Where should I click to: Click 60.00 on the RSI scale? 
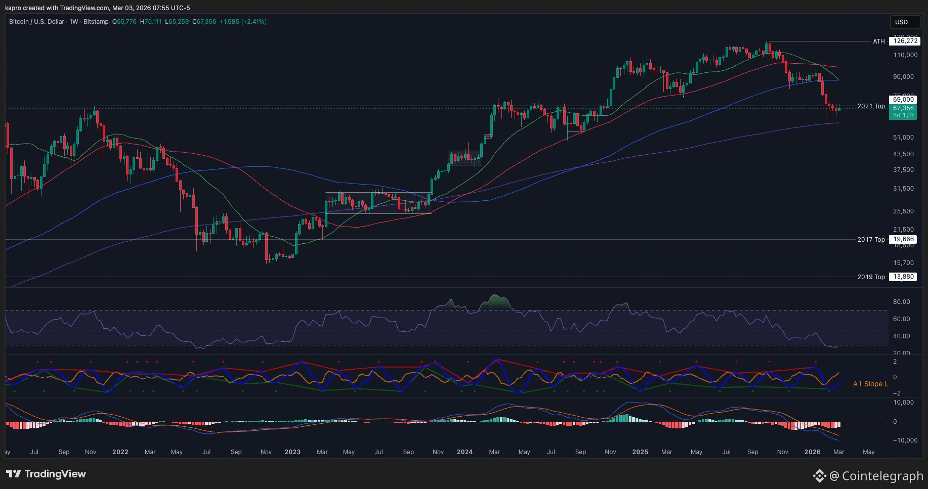902,319
